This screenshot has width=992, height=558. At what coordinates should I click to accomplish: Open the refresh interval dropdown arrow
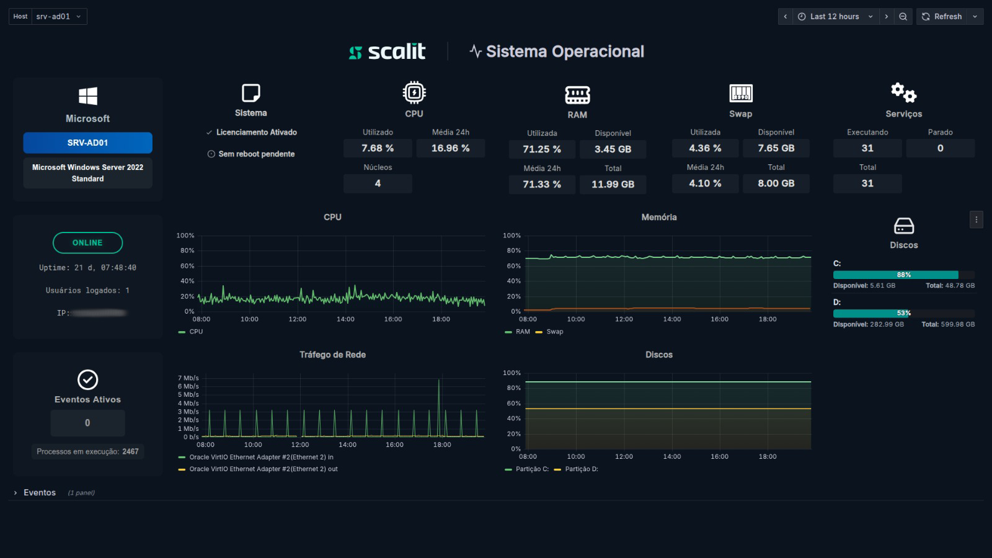click(975, 17)
